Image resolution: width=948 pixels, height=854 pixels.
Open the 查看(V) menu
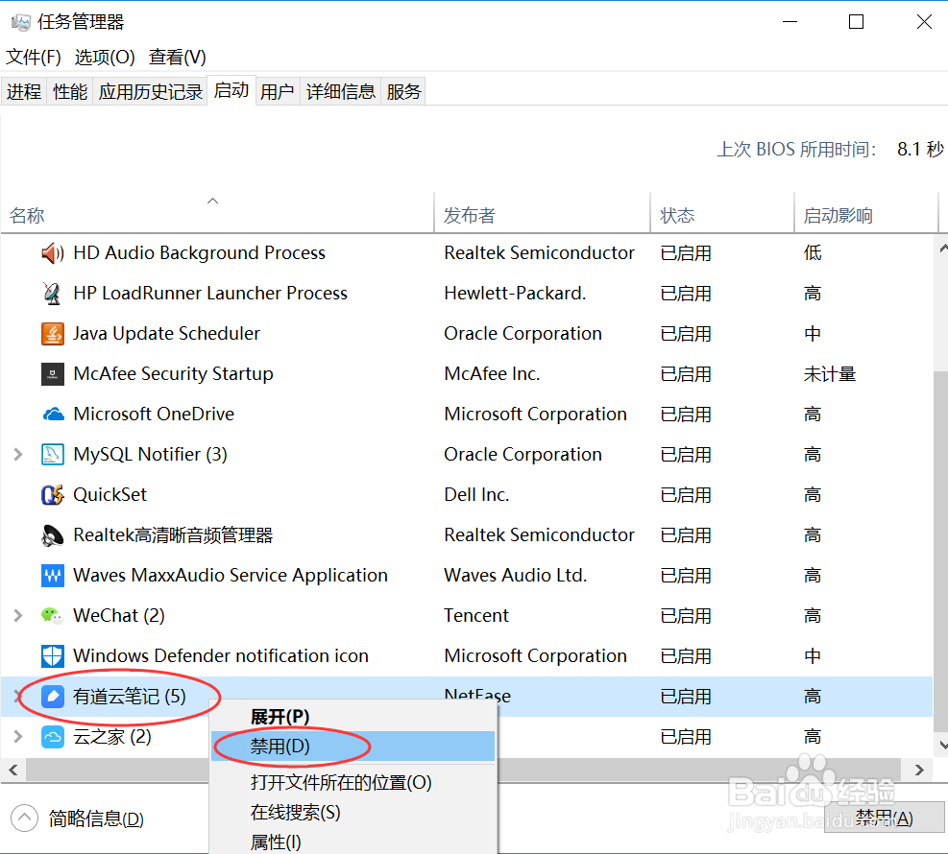tap(177, 58)
